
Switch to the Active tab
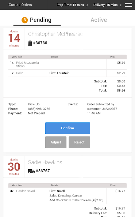pos(99,20)
